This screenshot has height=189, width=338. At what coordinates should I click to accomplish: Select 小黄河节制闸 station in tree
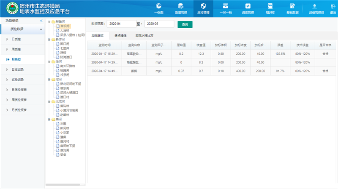pyautogui.click(x=69, y=110)
